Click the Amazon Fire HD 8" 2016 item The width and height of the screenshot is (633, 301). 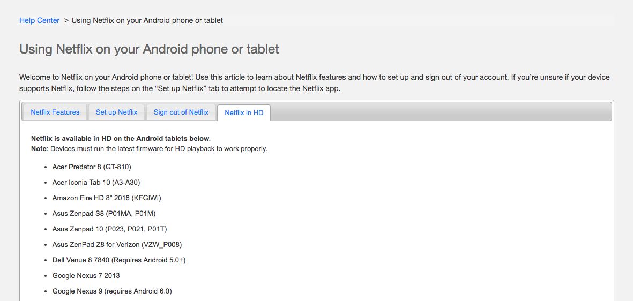coord(107,198)
